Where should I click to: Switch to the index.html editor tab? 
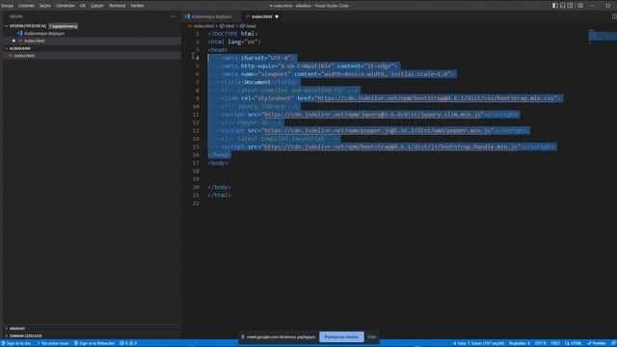(261, 16)
